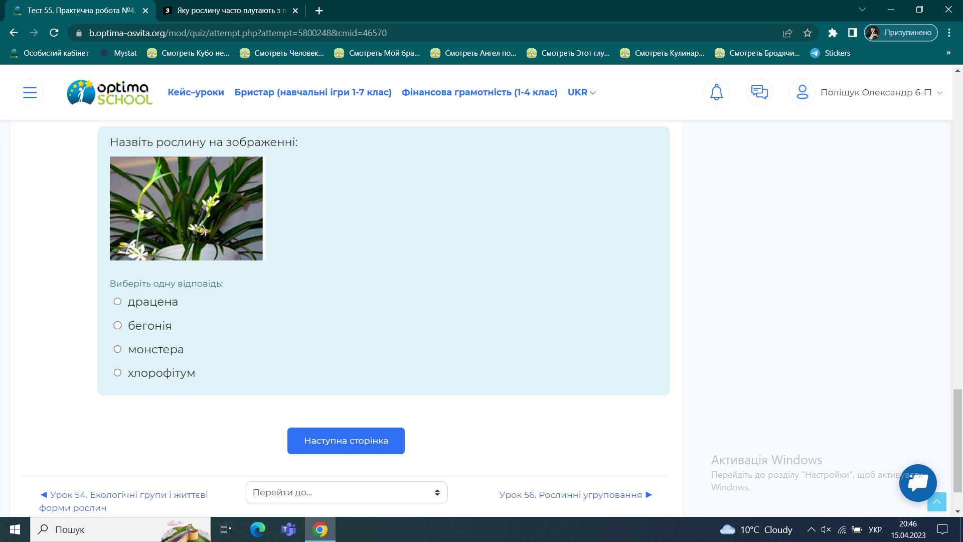Open the notifications bell
This screenshot has height=542, width=963.
(x=716, y=92)
